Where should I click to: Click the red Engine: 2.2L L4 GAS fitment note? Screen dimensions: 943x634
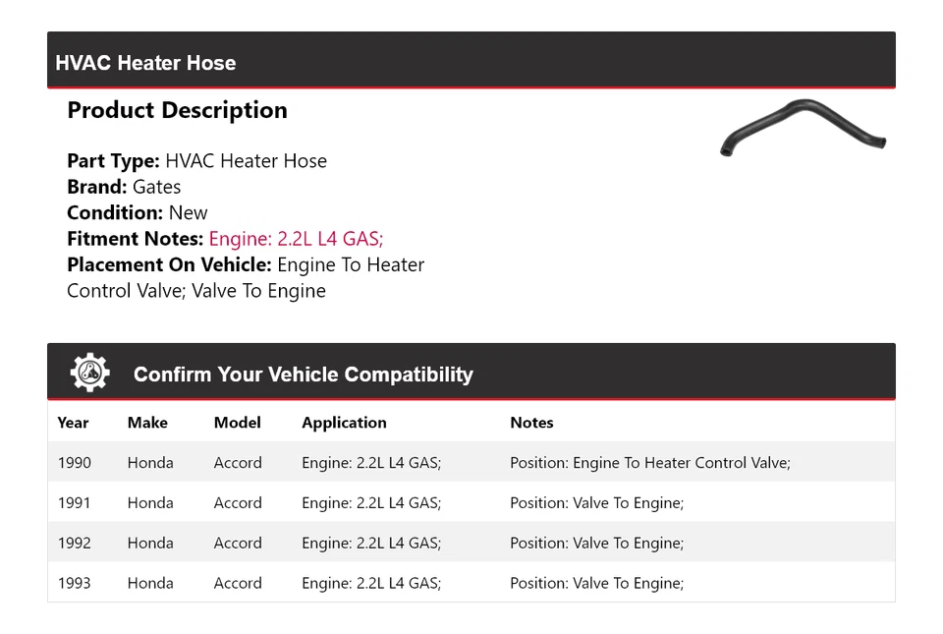coord(296,239)
